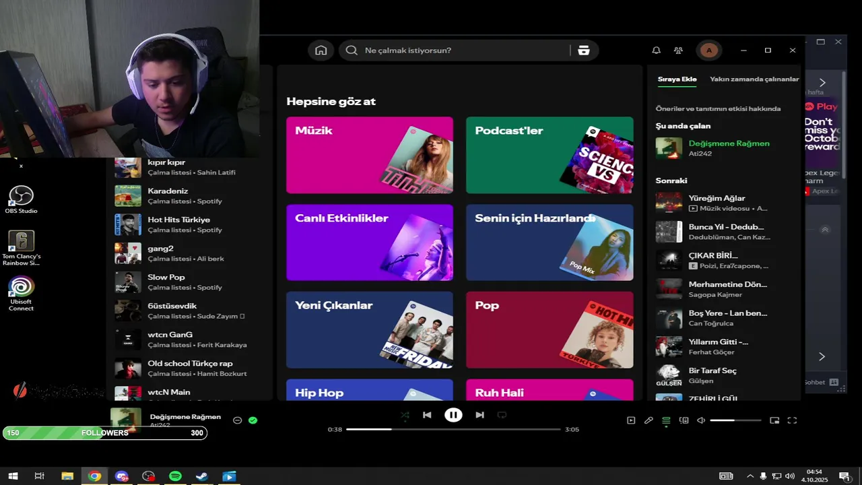The height and width of the screenshot is (485, 862).
Task: Open the kıpır kıpır playlist
Action: (191, 167)
